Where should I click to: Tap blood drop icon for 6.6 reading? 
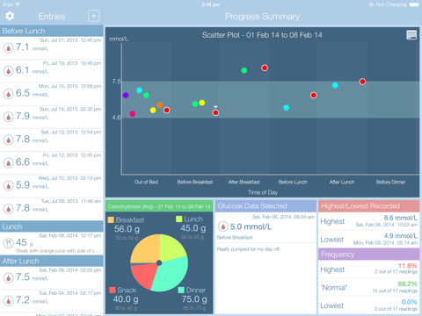[x=9, y=162]
